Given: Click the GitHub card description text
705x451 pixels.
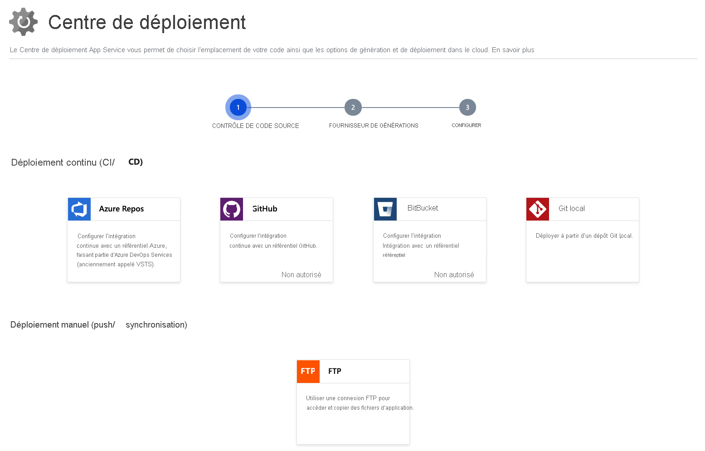Looking at the screenshot, I should (273, 241).
